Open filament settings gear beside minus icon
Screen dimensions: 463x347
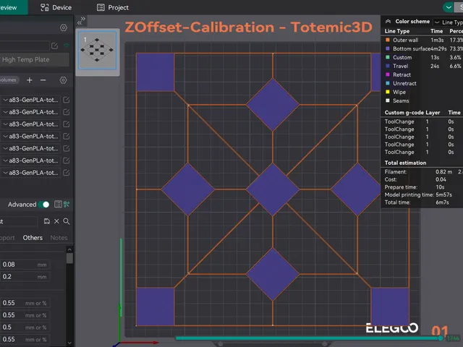click(x=63, y=80)
